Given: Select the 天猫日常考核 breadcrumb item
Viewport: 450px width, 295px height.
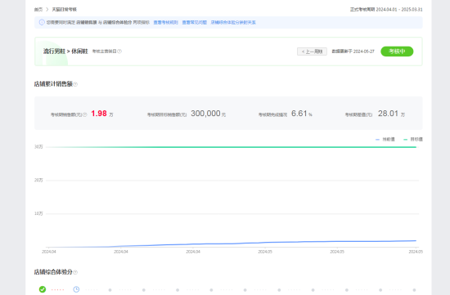Looking at the screenshot, I should [65, 10].
